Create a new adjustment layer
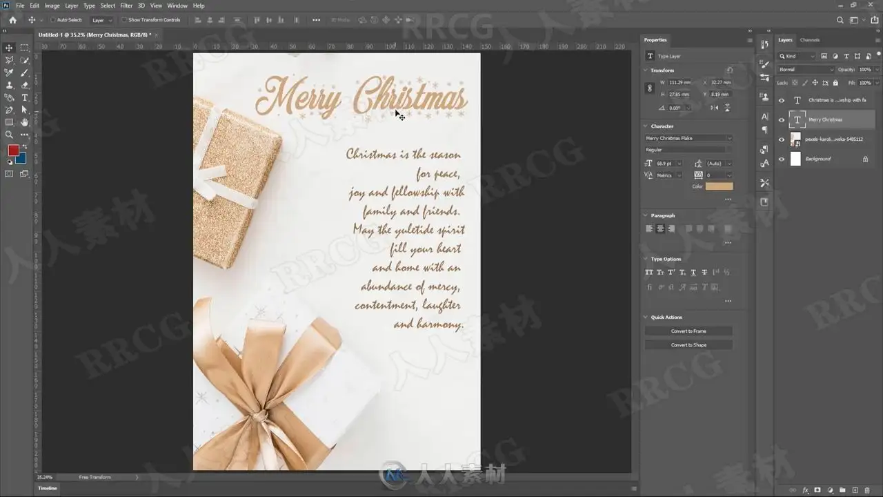Image resolution: width=883 pixels, height=497 pixels. tap(830, 490)
